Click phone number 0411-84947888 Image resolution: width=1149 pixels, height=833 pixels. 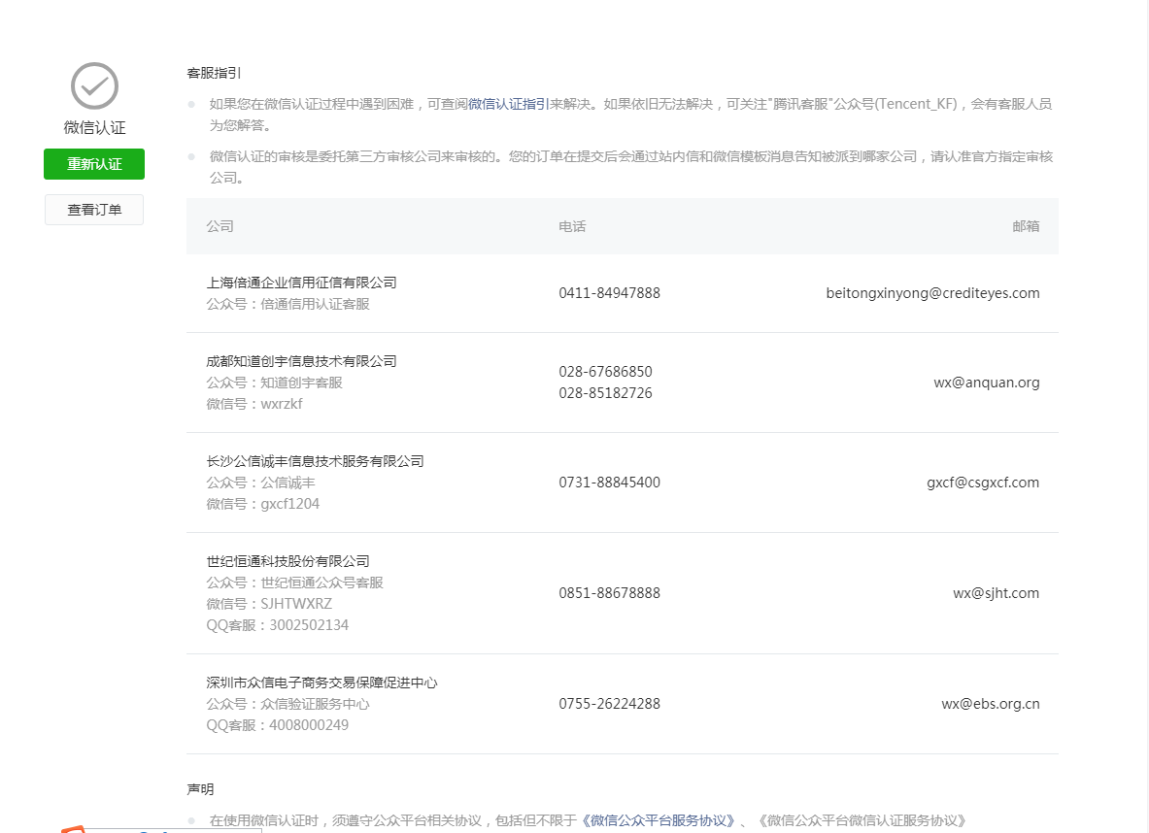[x=610, y=293]
